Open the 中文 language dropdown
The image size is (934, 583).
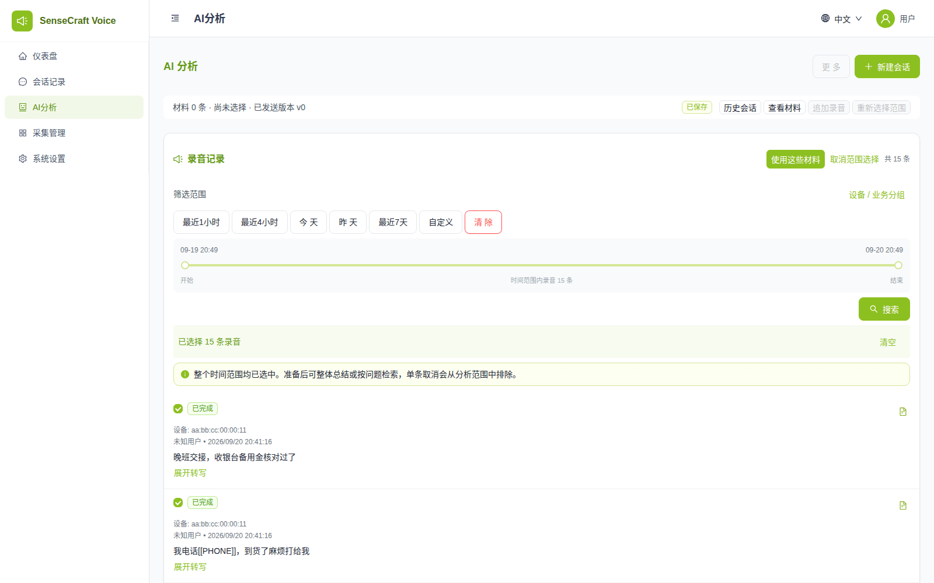tap(842, 19)
